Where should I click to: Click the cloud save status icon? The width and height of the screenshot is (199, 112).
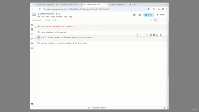(59, 14)
